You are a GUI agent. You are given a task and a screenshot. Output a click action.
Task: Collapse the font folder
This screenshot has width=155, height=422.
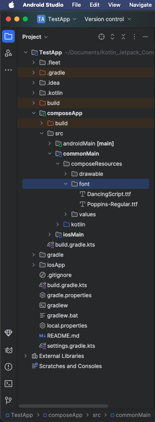coord(66,184)
